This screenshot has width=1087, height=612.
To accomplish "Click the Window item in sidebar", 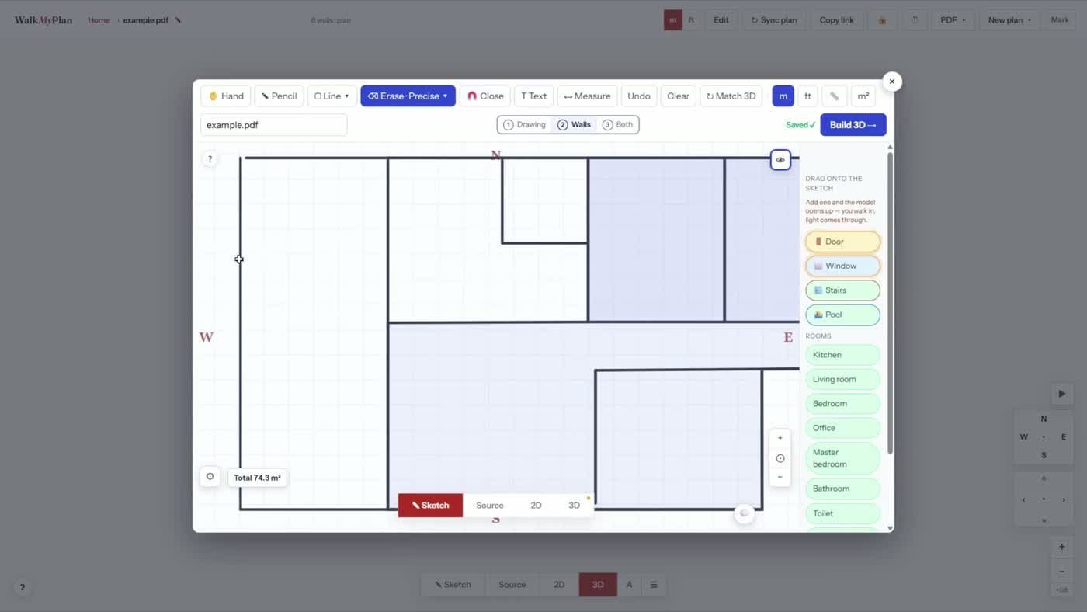I will click(842, 266).
